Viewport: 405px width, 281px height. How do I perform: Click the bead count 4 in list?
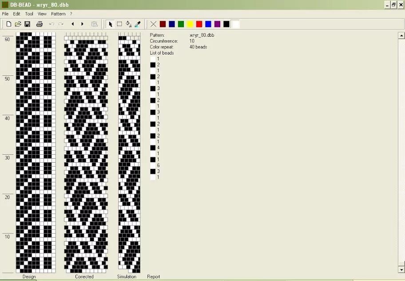pos(158,148)
